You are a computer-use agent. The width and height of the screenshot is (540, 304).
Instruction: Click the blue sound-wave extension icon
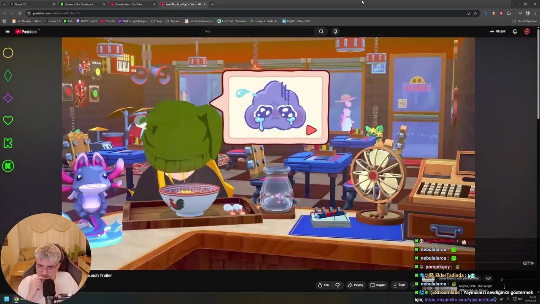coord(486,13)
